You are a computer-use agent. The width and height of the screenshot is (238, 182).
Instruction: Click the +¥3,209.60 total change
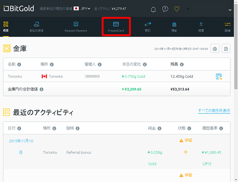[131, 89]
